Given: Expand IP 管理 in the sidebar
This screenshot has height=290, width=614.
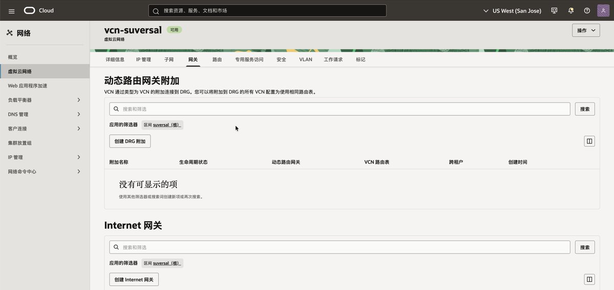Looking at the screenshot, I should click(79, 157).
